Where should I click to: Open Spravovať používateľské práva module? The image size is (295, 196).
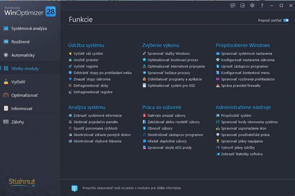[245, 135]
